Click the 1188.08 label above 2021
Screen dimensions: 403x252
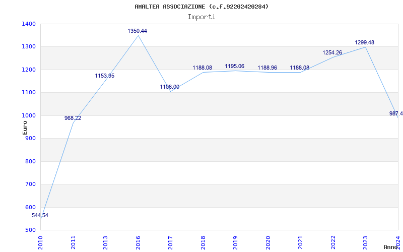(300, 68)
